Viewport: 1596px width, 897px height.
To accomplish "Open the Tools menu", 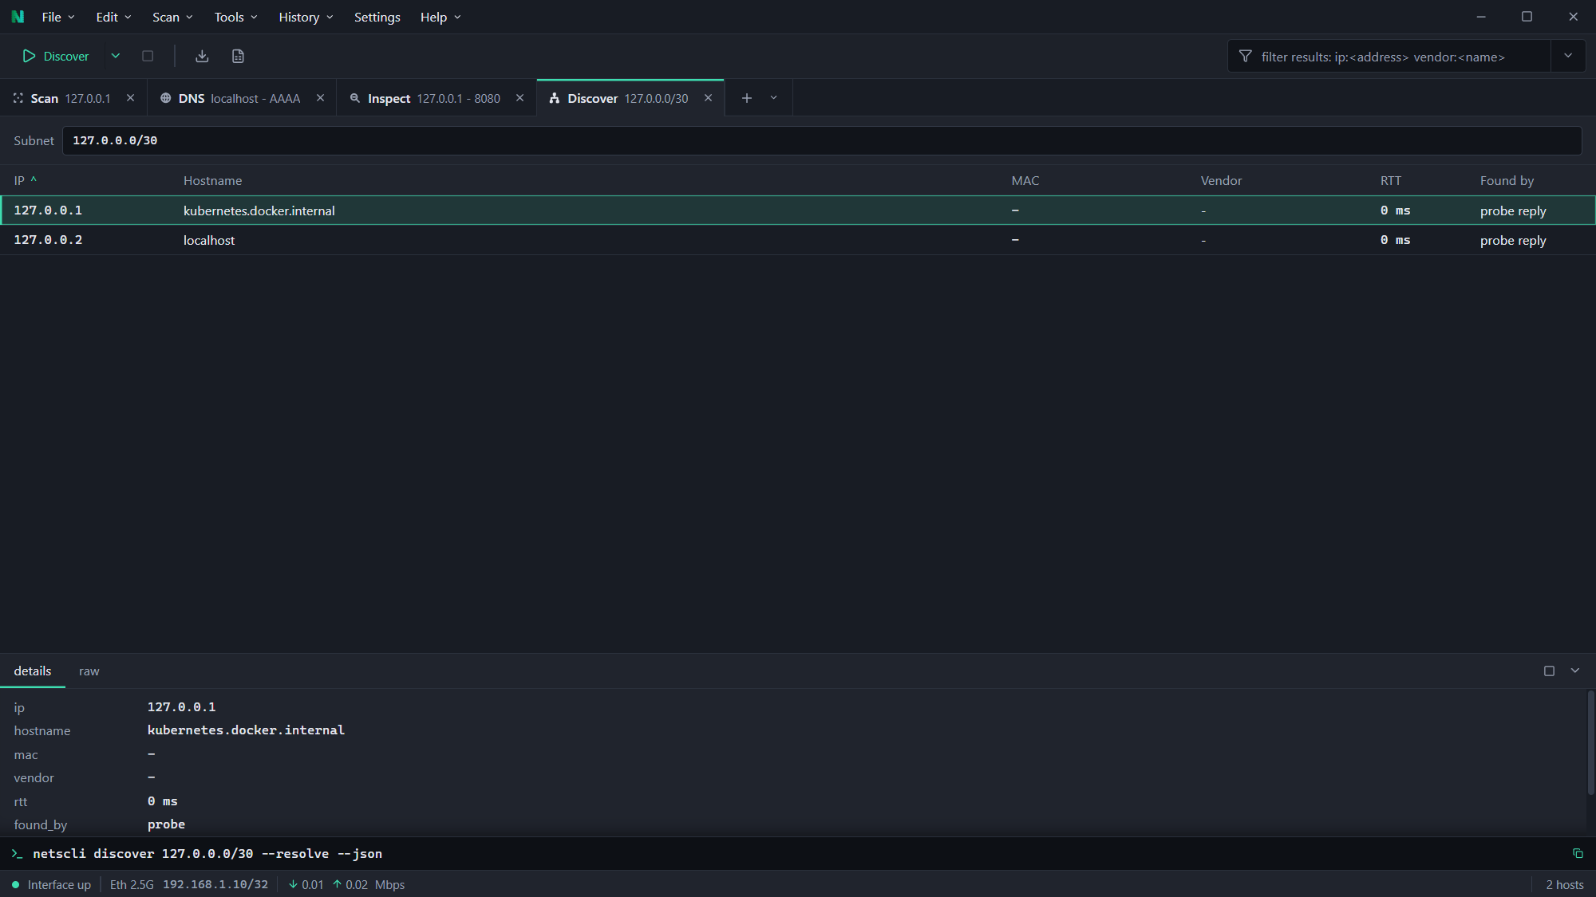I will click(x=235, y=17).
